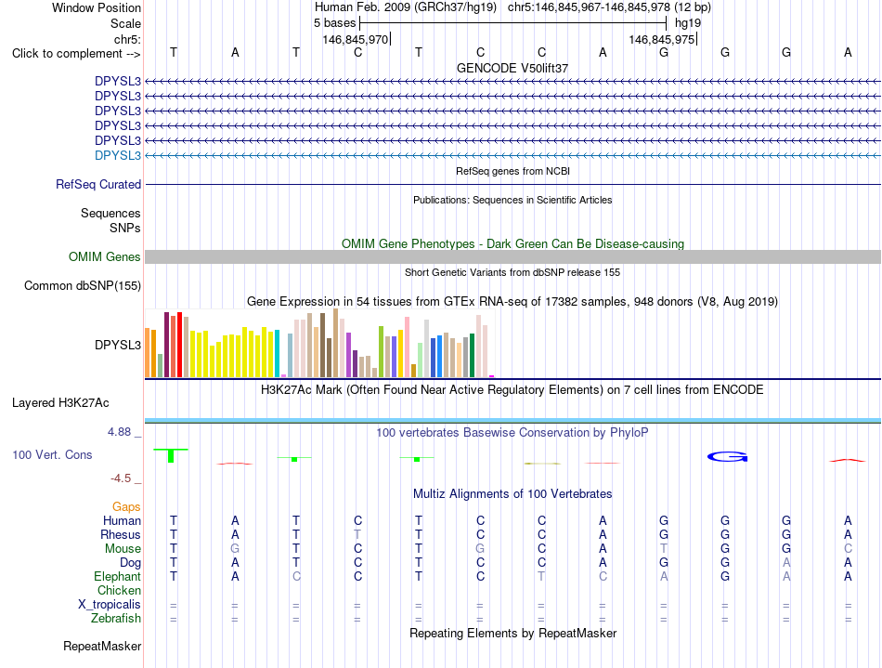The width and height of the screenshot is (882, 668).
Task: Click the cyan GTEx expression bar
Action: click(x=277, y=353)
